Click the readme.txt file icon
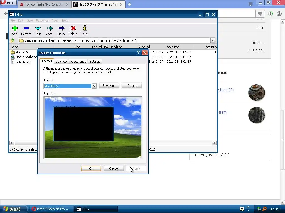Image resolution: width=285 pixels, height=213 pixels. (13, 62)
